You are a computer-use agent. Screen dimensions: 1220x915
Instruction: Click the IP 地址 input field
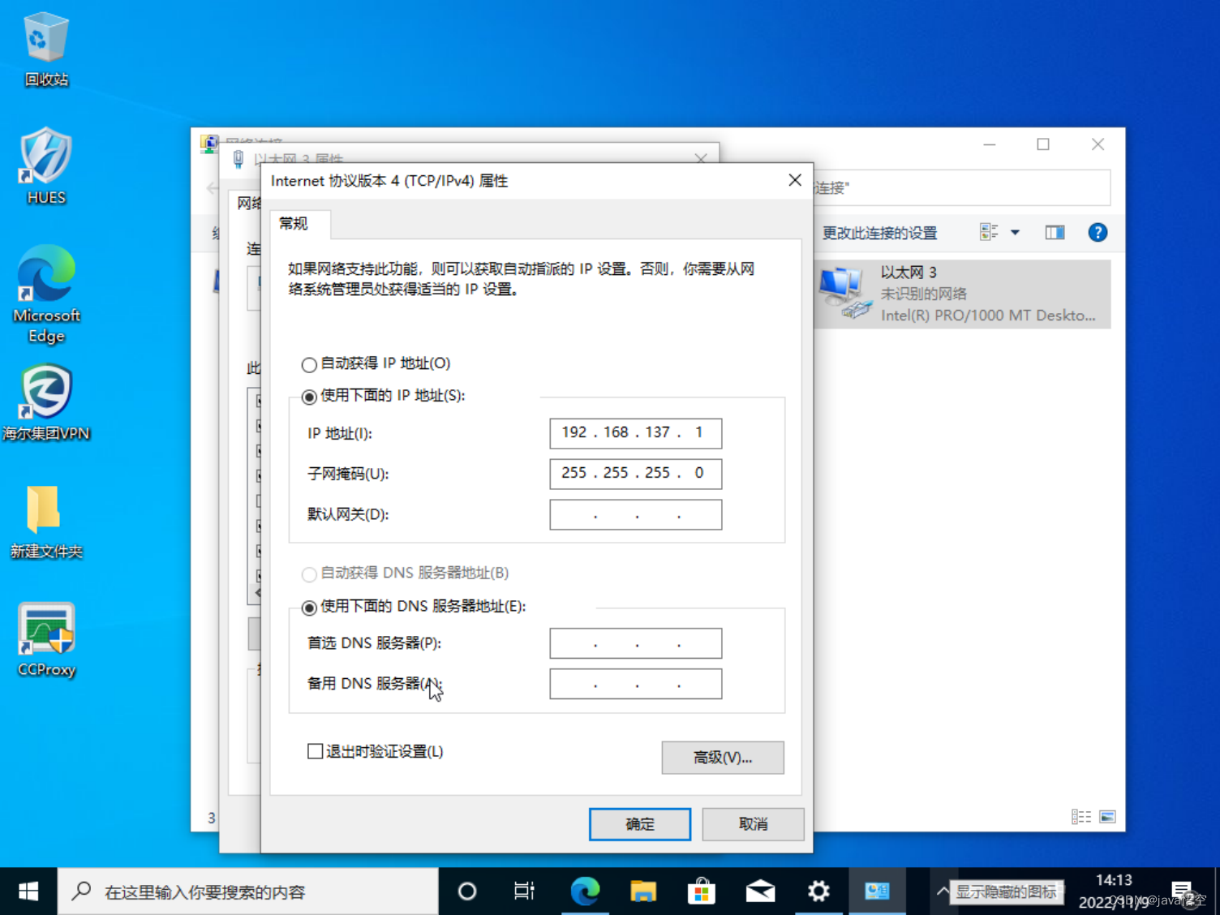coord(636,433)
